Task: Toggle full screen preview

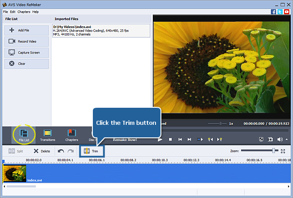Action: point(261,139)
